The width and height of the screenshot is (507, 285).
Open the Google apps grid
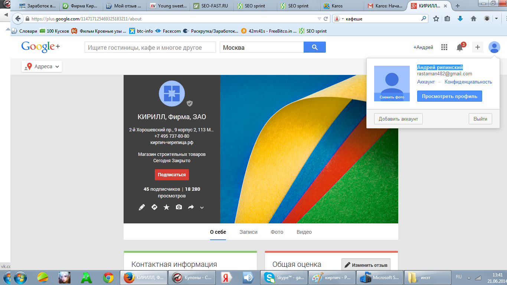click(444, 47)
